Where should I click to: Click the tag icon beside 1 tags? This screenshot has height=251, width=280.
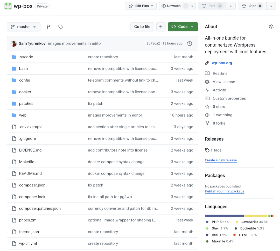pos(207,150)
